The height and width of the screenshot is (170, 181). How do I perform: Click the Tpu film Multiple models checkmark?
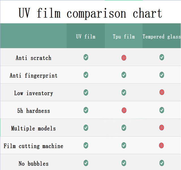(x=124, y=128)
